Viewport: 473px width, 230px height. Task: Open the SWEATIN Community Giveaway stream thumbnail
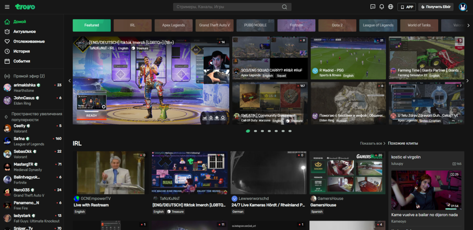click(x=270, y=103)
